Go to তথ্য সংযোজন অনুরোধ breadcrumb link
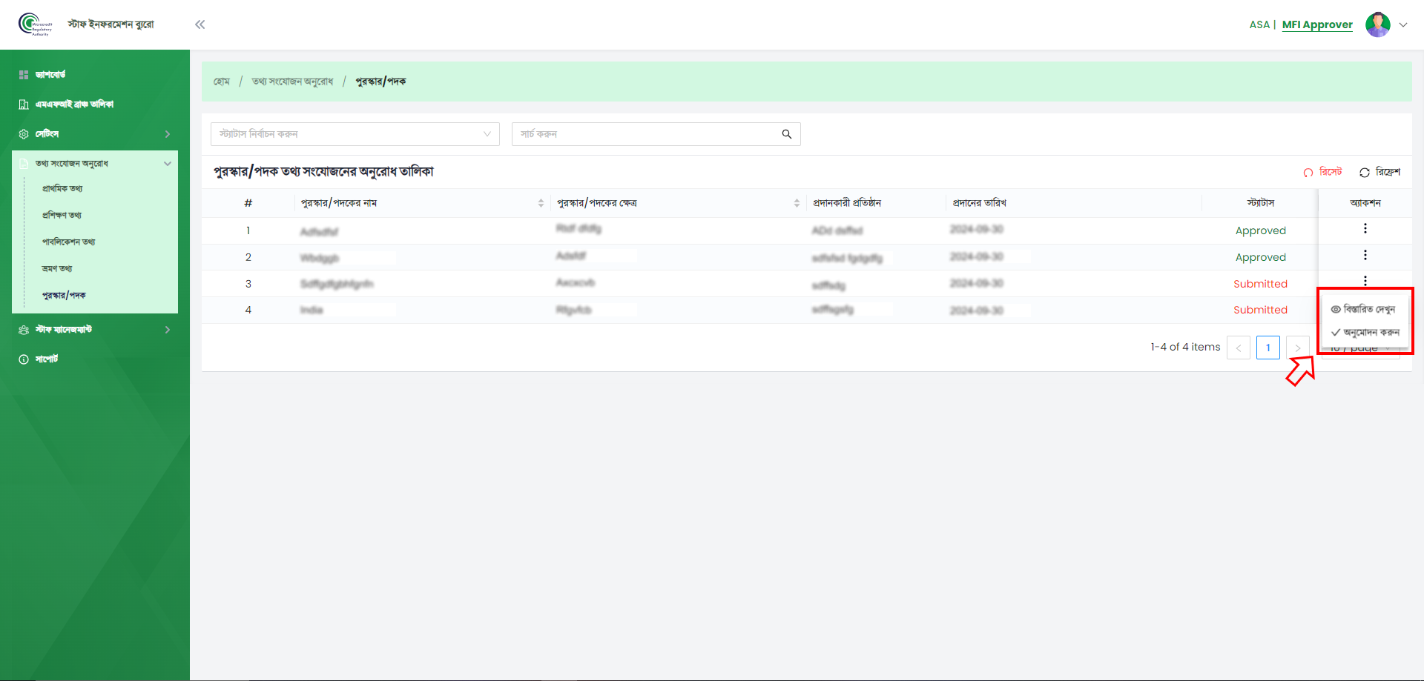Viewport: 1424px width, 681px height. coord(292,82)
